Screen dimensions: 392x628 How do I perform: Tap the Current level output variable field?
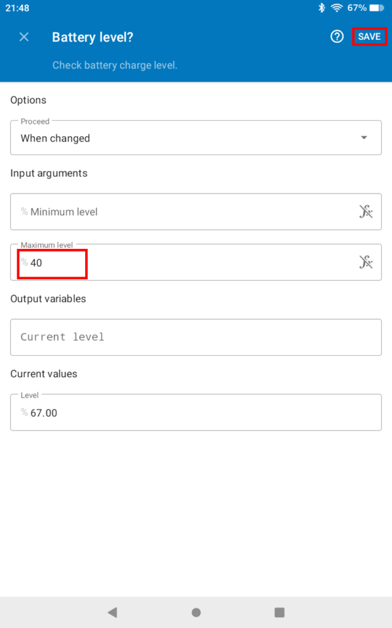(x=195, y=337)
